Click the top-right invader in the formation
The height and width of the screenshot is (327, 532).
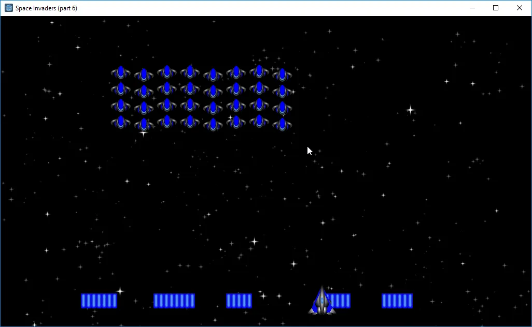point(282,75)
